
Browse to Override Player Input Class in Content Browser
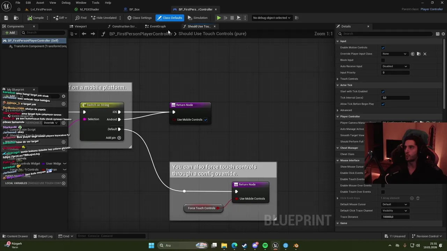[x=419, y=54]
